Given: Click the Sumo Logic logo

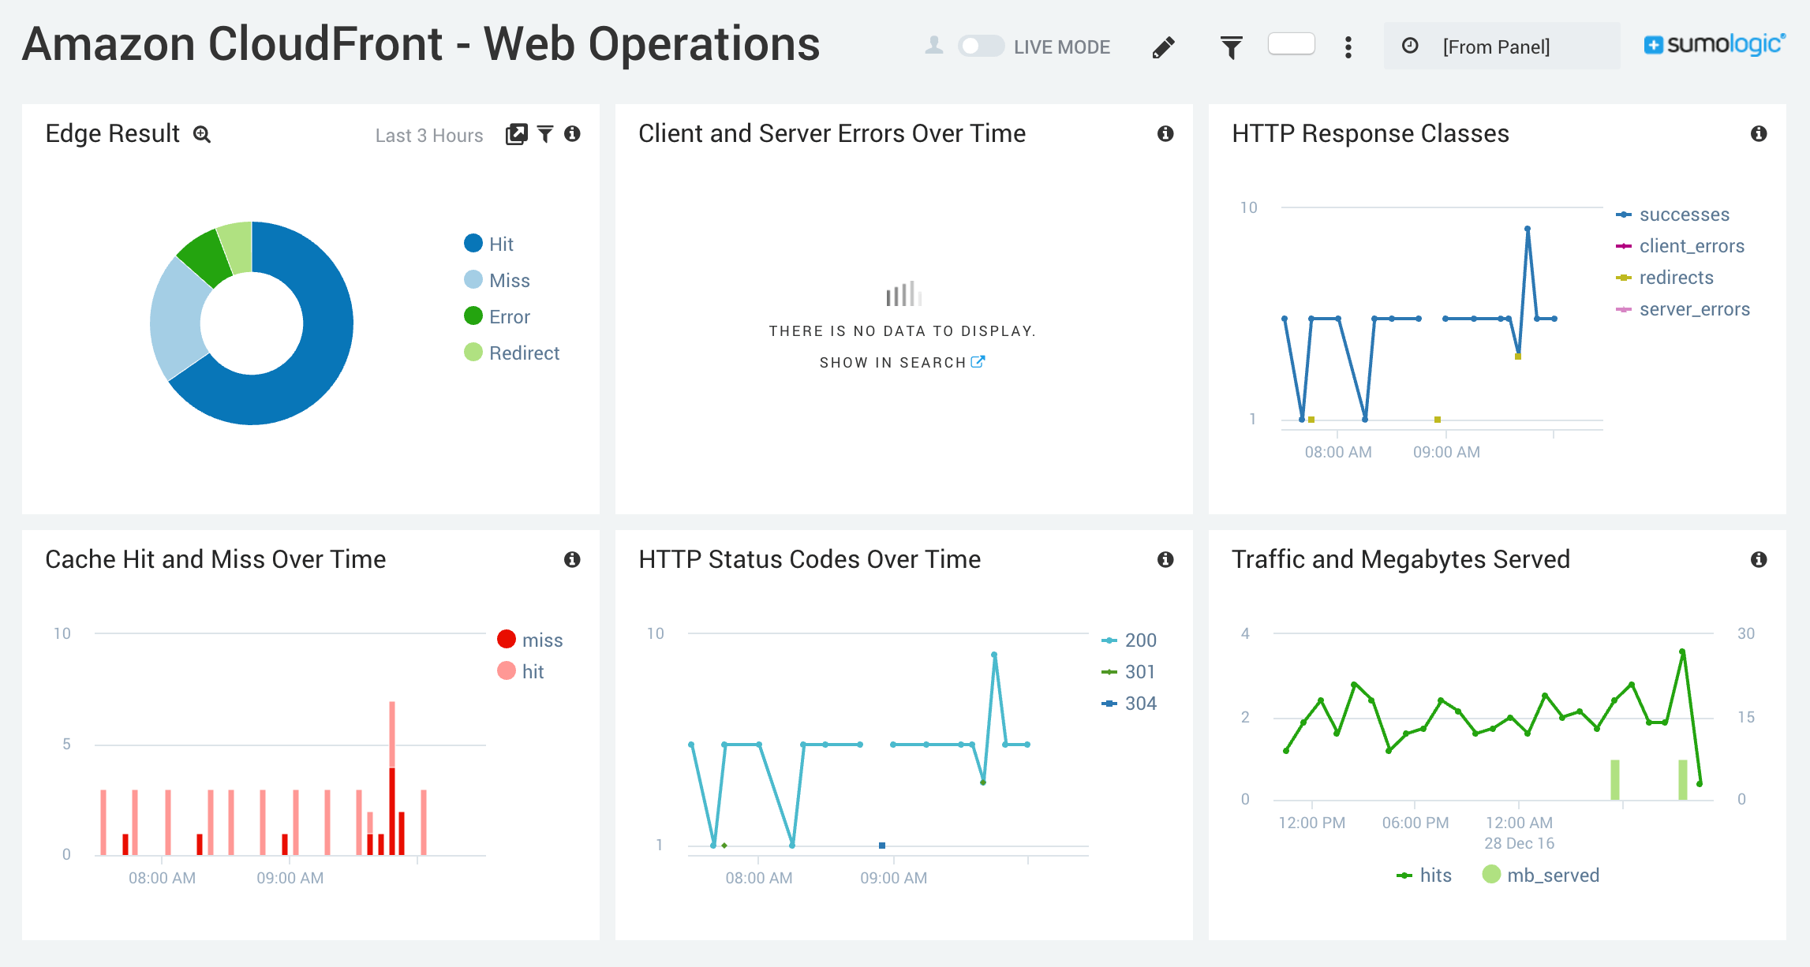Looking at the screenshot, I should click(1712, 45).
